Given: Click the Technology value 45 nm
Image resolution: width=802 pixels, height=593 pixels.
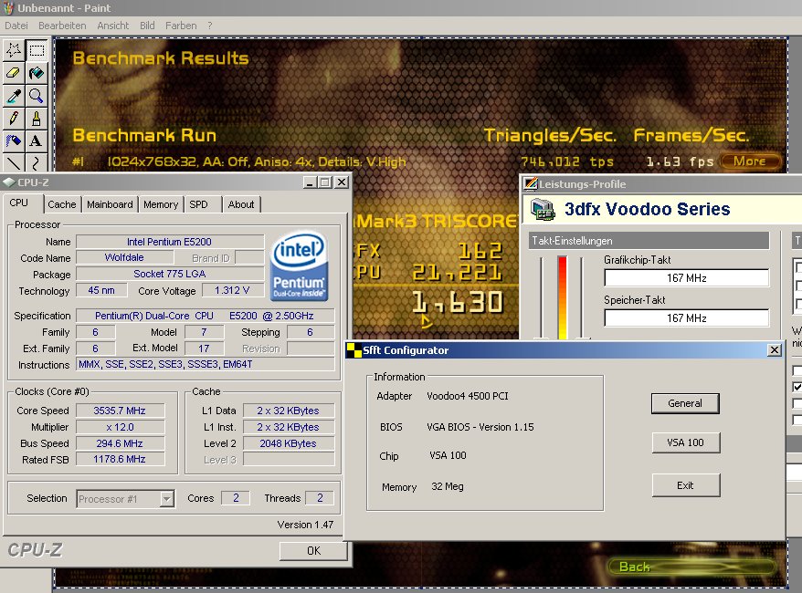Looking at the screenshot, I should pyautogui.click(x=101, y=290).
